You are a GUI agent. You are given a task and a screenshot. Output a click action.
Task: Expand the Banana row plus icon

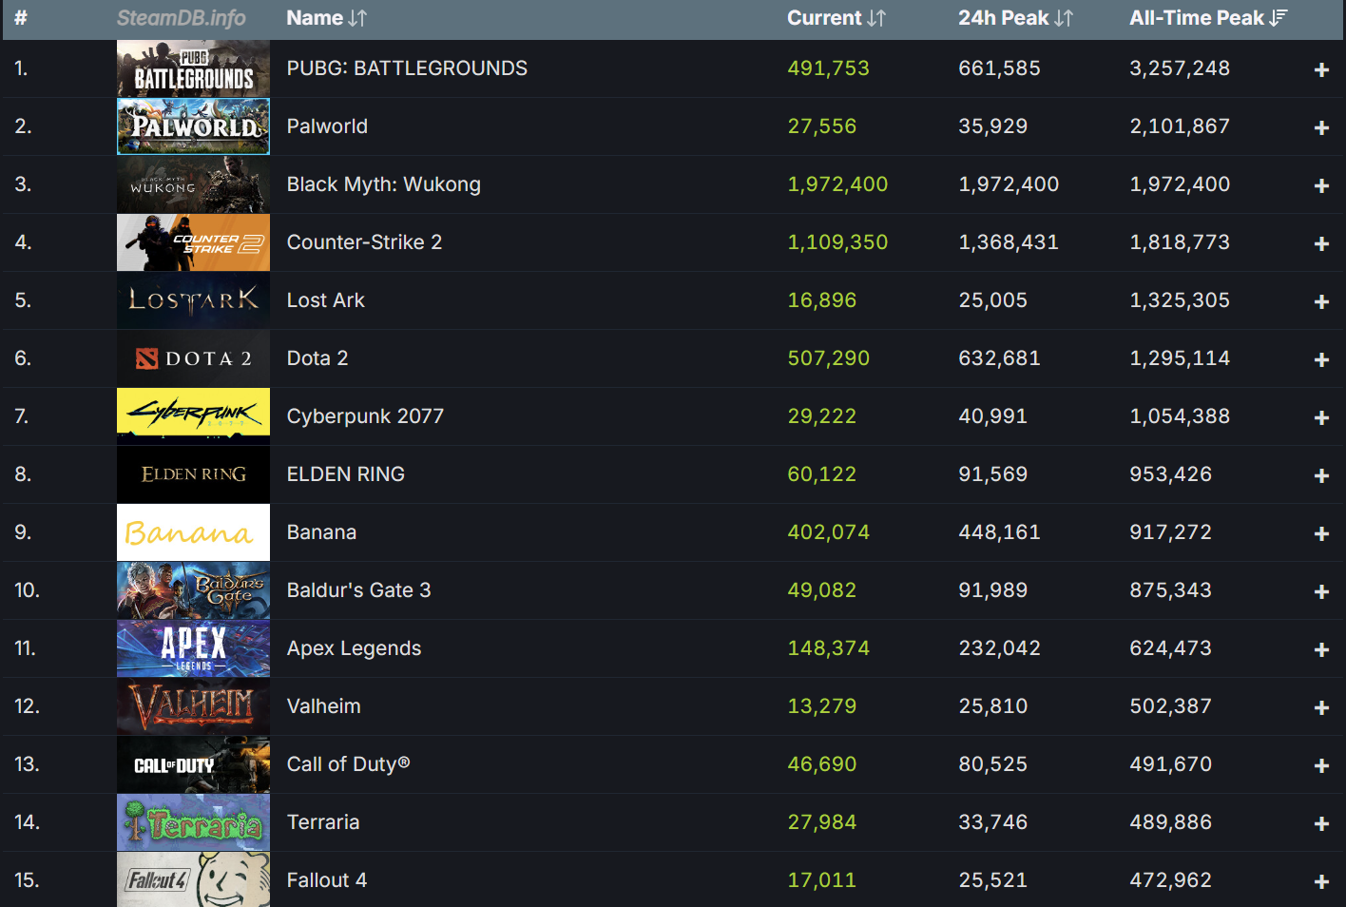(x=1321, y=533)
